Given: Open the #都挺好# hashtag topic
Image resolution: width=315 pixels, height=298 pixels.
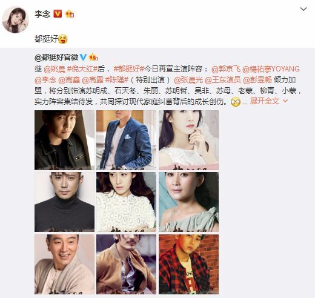Looking at the screenshot, I should pyautogui.click(x=128, y=69).
